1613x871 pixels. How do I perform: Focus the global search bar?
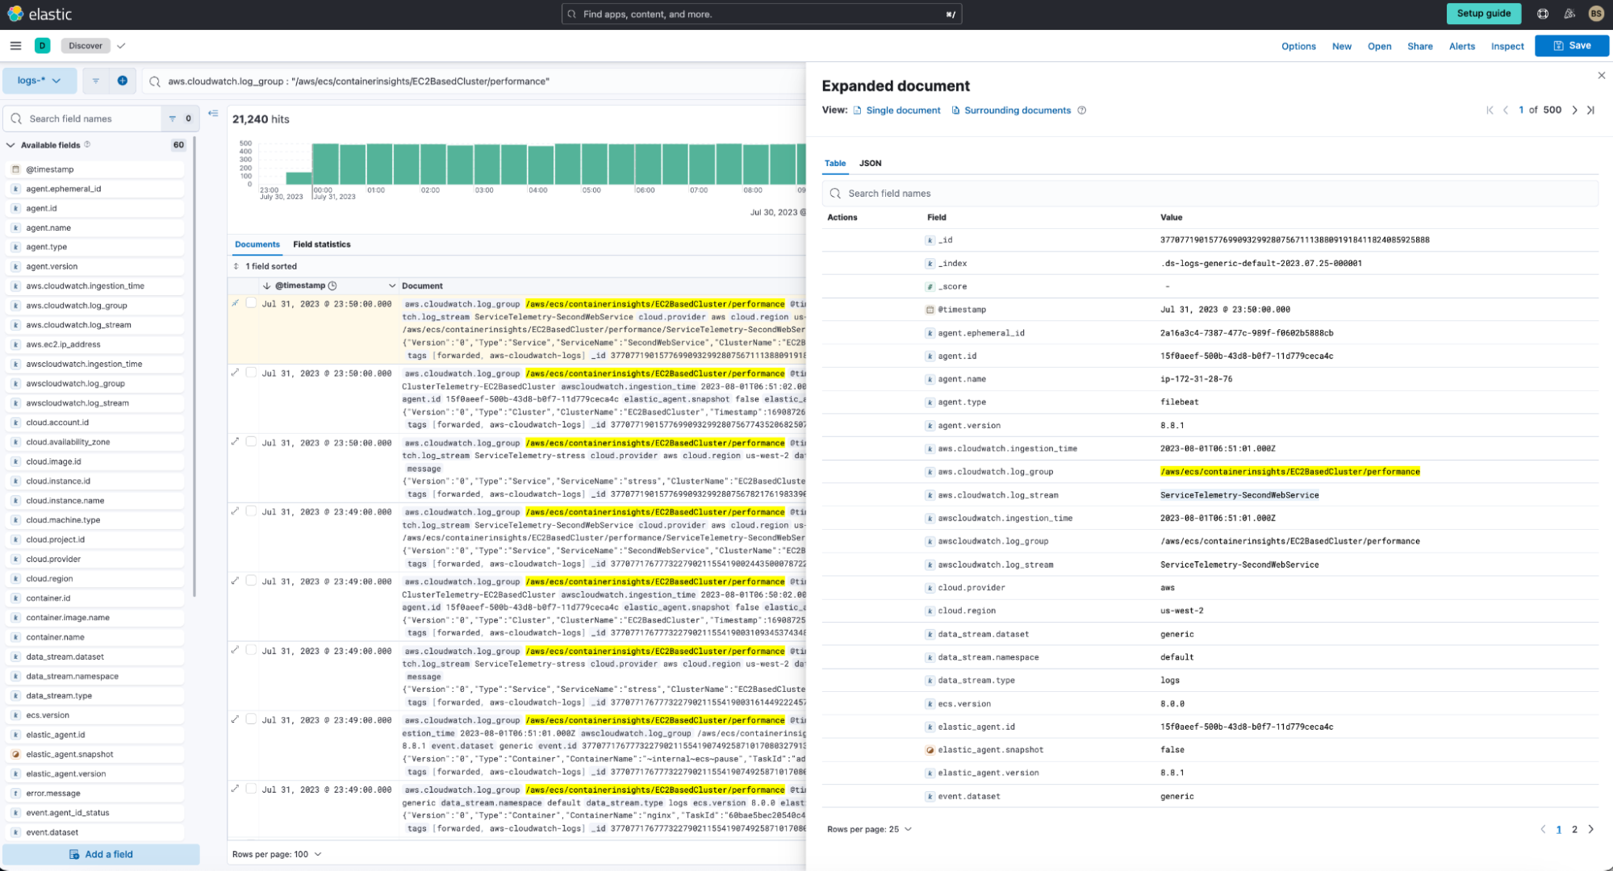(x=761, y=14)
